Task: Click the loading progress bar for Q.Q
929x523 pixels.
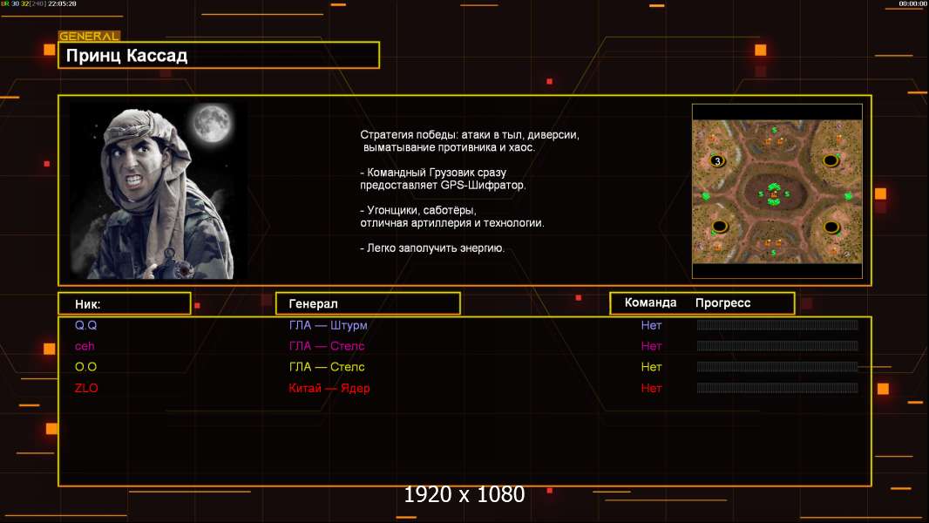Action: tap(776, 325)
